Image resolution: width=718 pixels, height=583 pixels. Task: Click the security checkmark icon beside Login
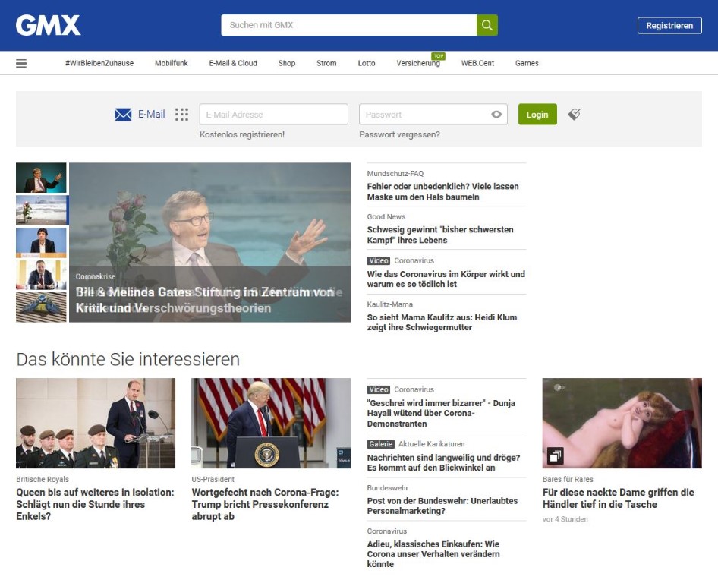574,114
